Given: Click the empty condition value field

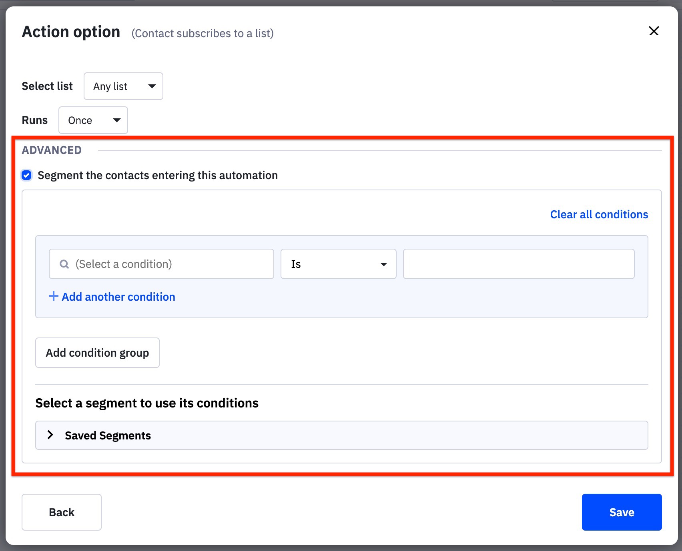Looking at the screenshot, I should [518, 264].
